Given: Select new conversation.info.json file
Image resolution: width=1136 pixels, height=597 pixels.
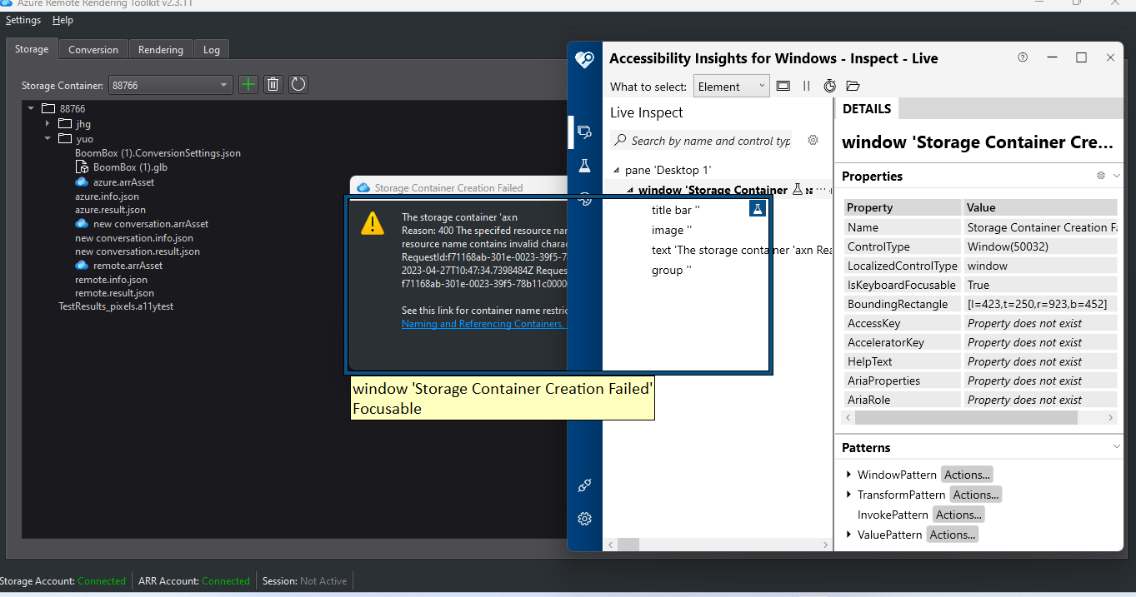Looking at the screenshot, I should [134, 237].
